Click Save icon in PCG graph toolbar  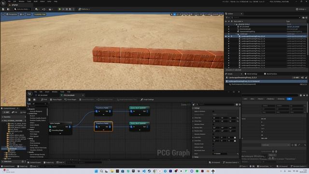tap(29, 100)
